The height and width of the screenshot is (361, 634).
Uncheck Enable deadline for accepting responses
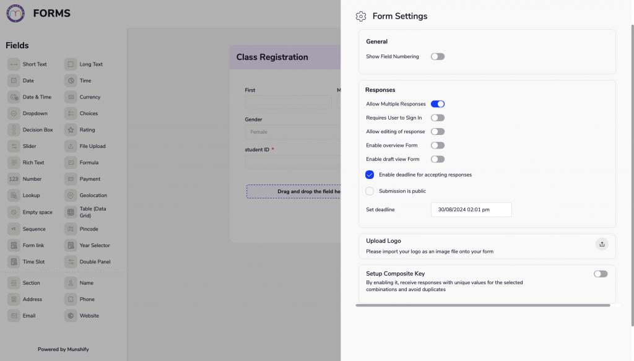point(370,175)
